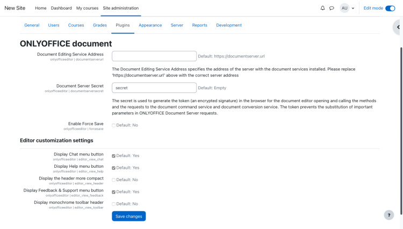The image size is (403, 229).
Task: Open the block drawer arrow icon
Action: pyautogui.click(x=398, y=27)
